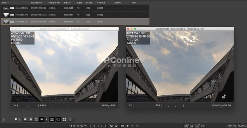
Task: Sort list by file name column header
Action: [5, 3]
